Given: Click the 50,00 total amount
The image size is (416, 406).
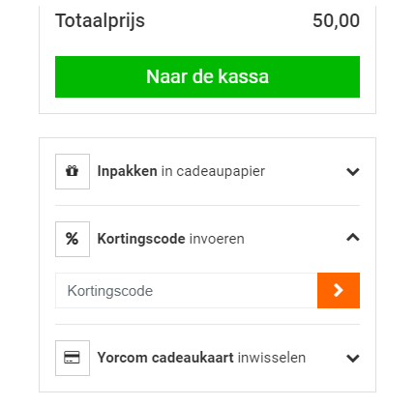Looking at the screenshot, I should click(336, 20).
